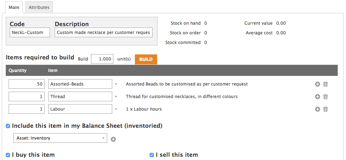Screen dimensions: 346x160
Task: Toggle the I buy this item checkbox
Action: (8, 155)
